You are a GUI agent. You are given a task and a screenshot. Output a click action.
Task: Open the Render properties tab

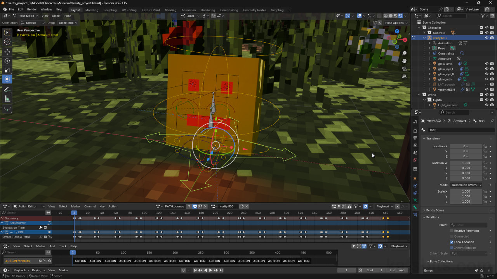coord(415,131)
